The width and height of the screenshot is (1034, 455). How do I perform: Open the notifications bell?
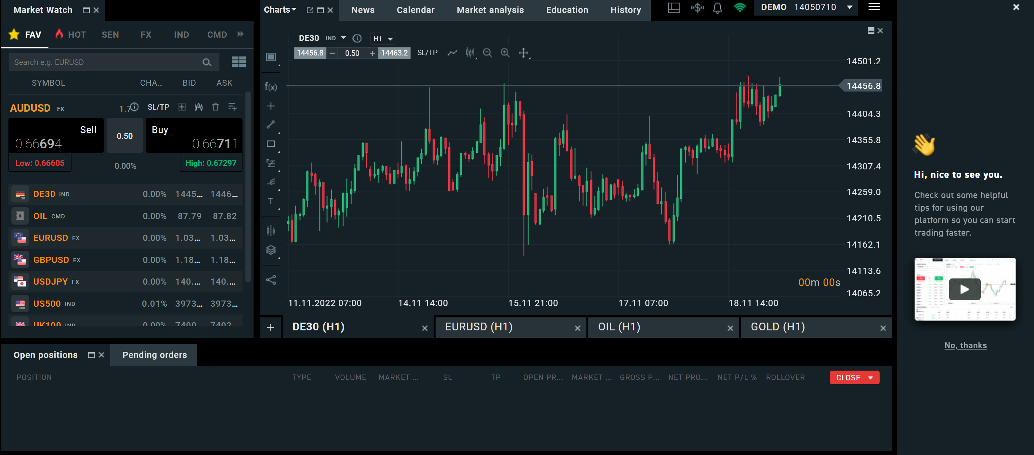tap(717, 8)
